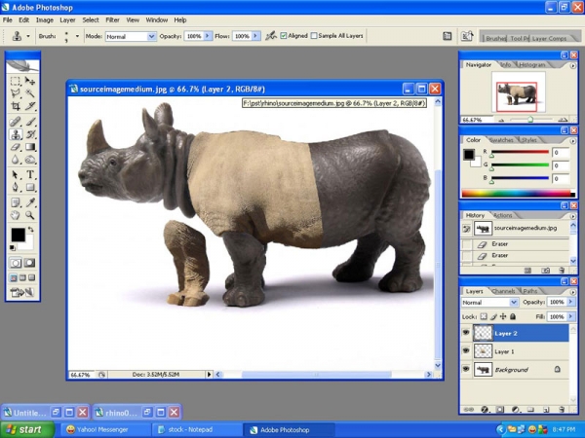Image resolution: width=585 pixels, height=438 pixels.
Task: Select the Polygonal Lasso tool
Action: pyautogui.click(x=16, y=93)
